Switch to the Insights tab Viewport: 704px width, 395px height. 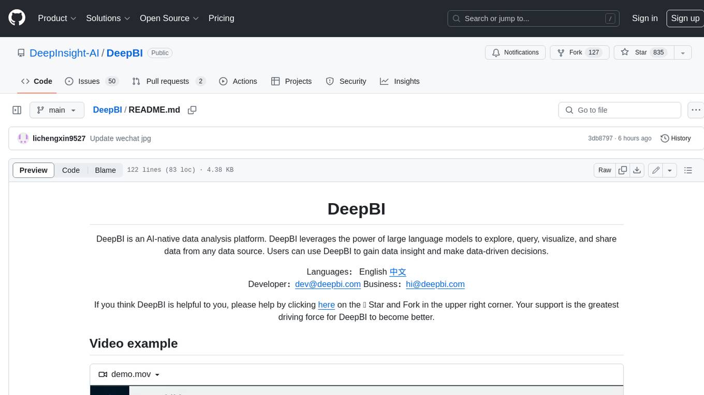point(400,81)
